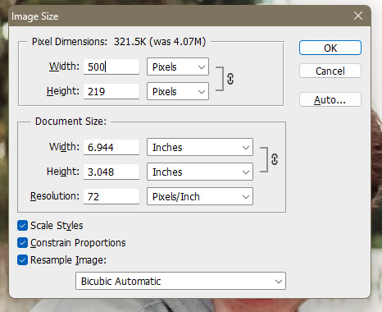This screenshot has width=382, height=312.
Task: Open Resolution Pixels/Inch dropdown
Action: tap(200, 196)
